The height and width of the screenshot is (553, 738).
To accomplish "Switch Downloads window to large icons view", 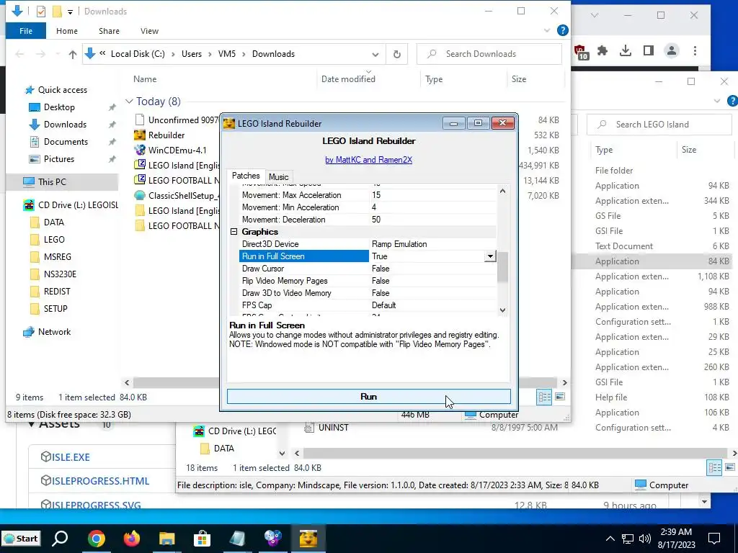I will point(560,397).
